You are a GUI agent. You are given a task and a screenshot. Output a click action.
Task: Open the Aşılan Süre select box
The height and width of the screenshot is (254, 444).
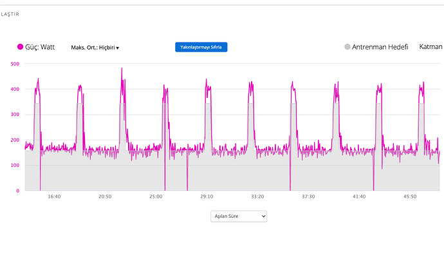(x=239, y=216)
